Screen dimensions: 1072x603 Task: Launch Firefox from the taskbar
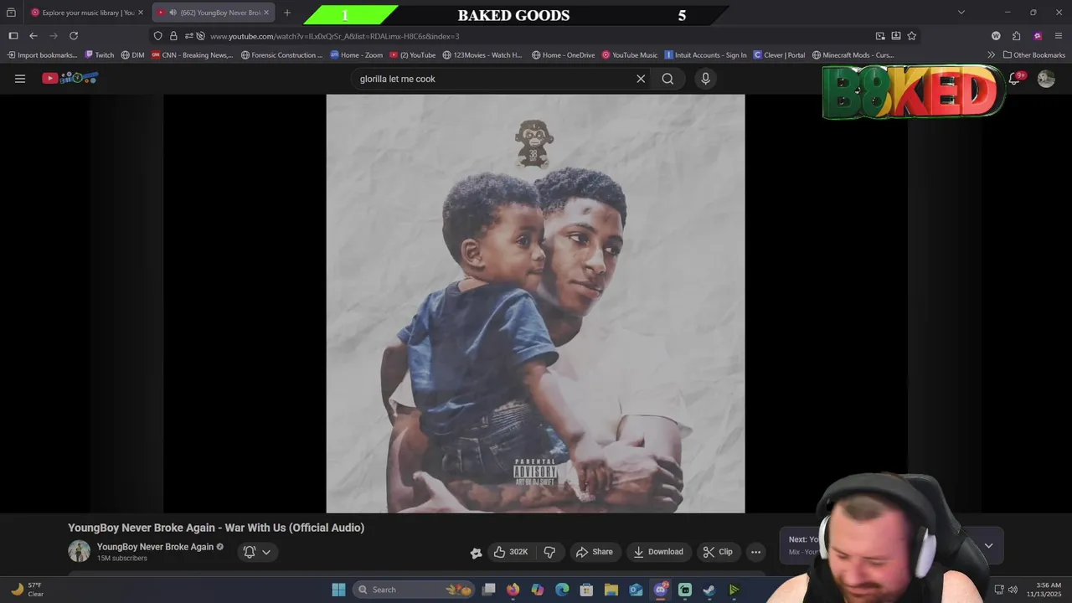pos(513,590)
